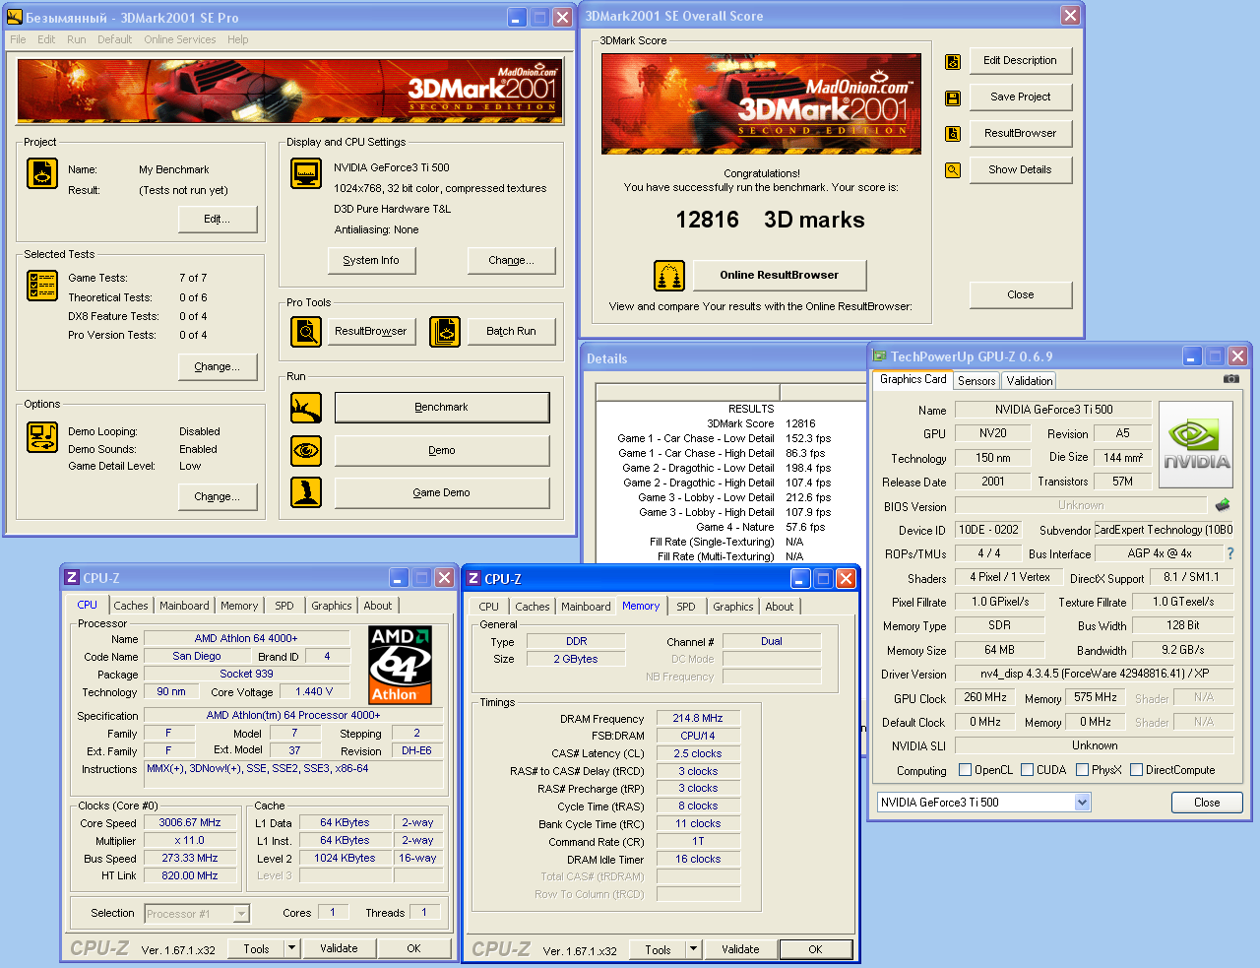Click the NVIDIA logo in GPU-Z
1260x968 pixels.
[x=1196, y=445]
